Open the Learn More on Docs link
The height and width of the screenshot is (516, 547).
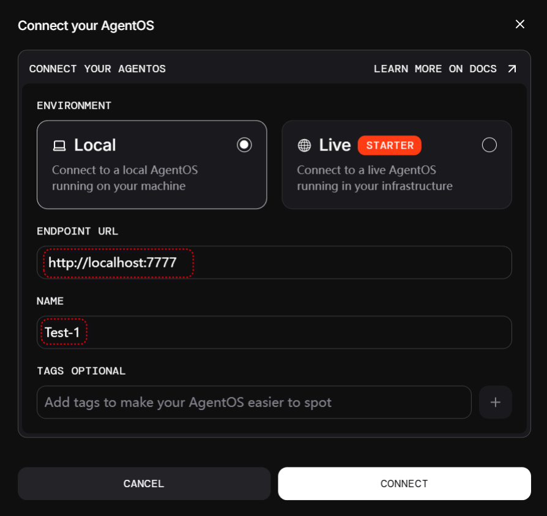point(435,69)
